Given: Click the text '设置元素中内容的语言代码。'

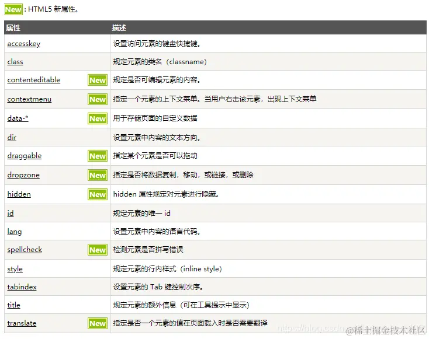Looking at the screenshot, I should (x=157, y=232).
